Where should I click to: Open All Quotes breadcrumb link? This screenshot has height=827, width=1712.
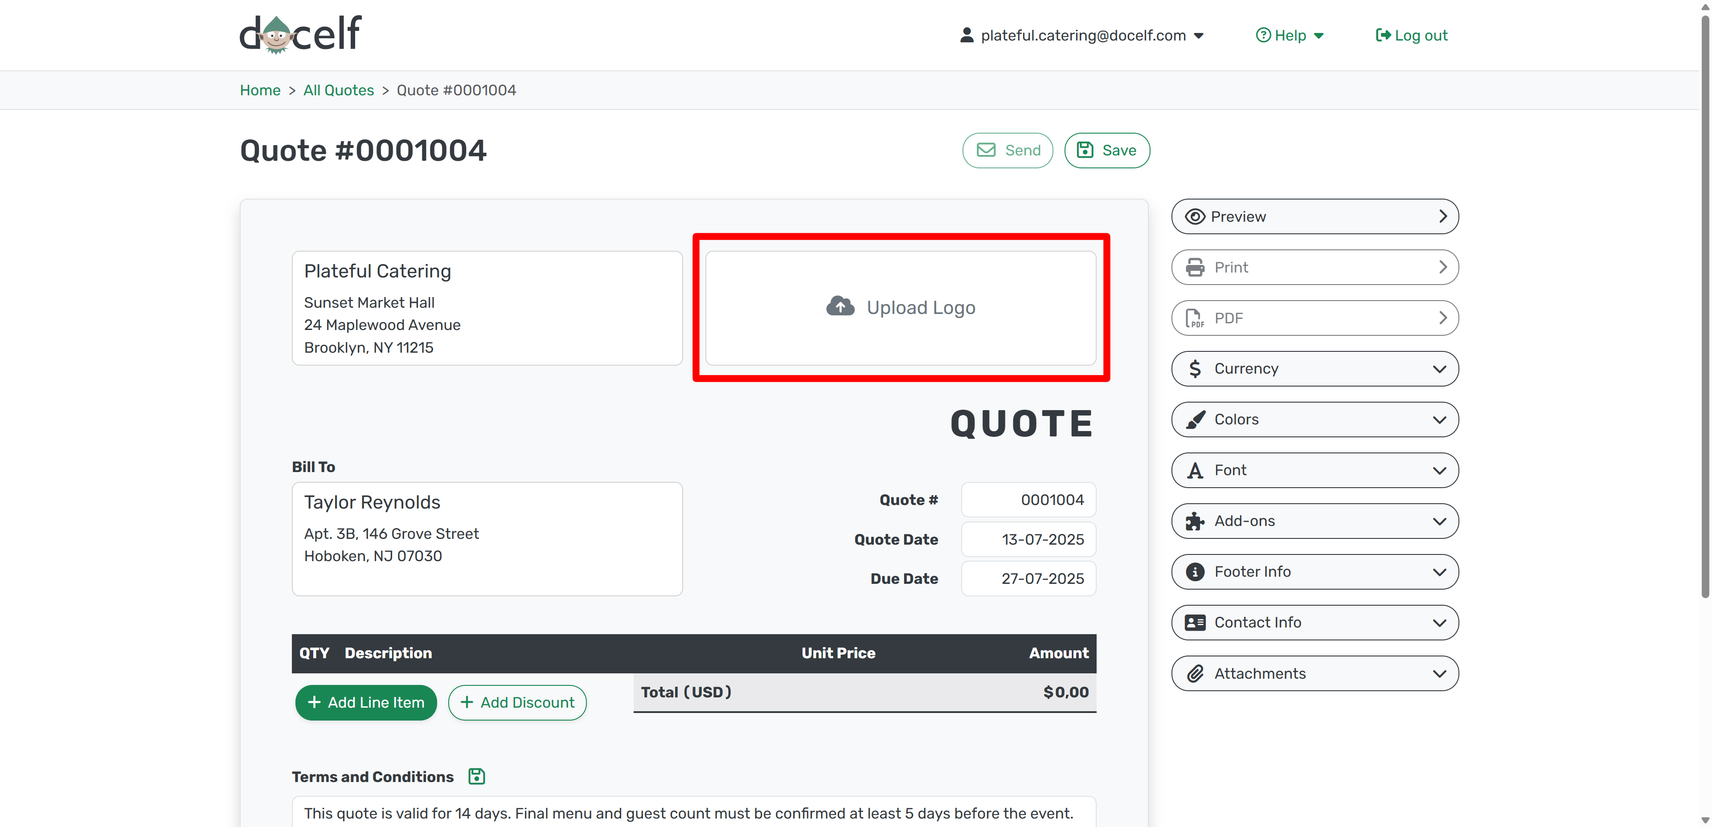(338, 90)
